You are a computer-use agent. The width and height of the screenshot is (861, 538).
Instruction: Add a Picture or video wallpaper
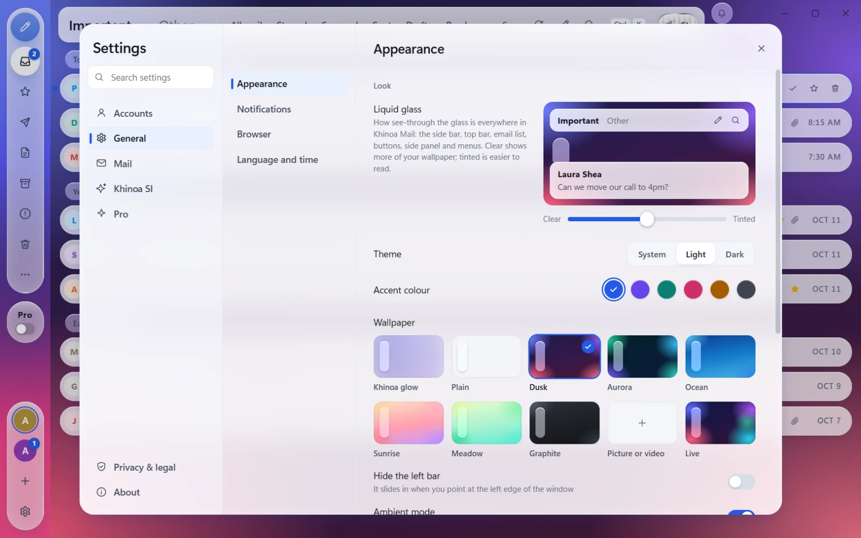pos(642,423)
